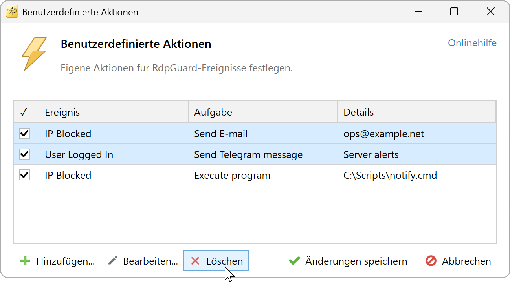This screenshot has width=510, height=294.
Task: Open the Onlinehilfe link
Action: click(472, 43)
